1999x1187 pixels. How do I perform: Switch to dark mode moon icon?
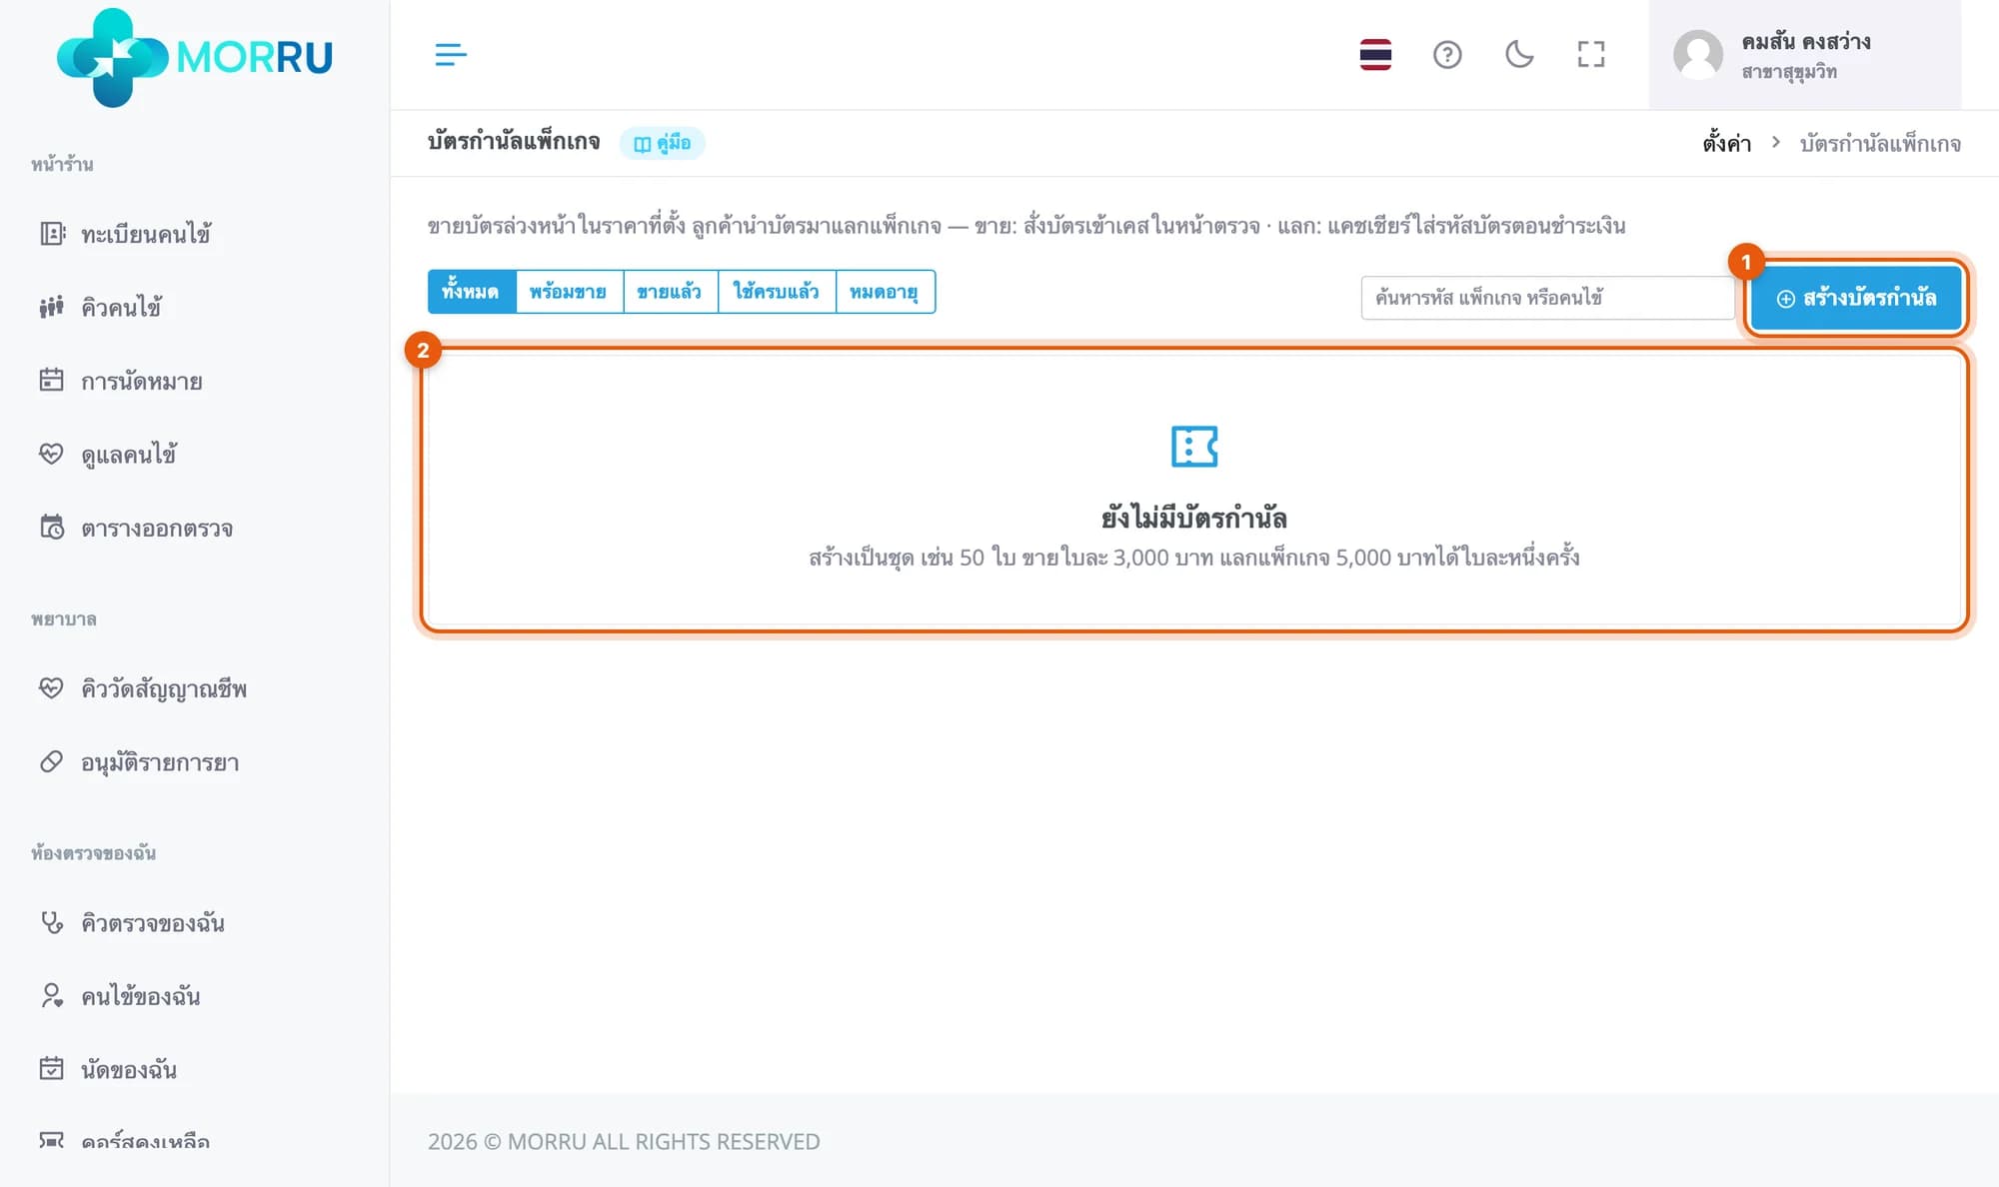click(x=1519, y=55)
